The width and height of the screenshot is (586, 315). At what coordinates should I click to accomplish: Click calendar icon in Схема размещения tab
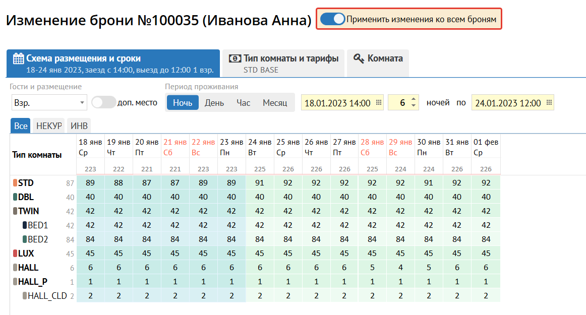point(18,58)
